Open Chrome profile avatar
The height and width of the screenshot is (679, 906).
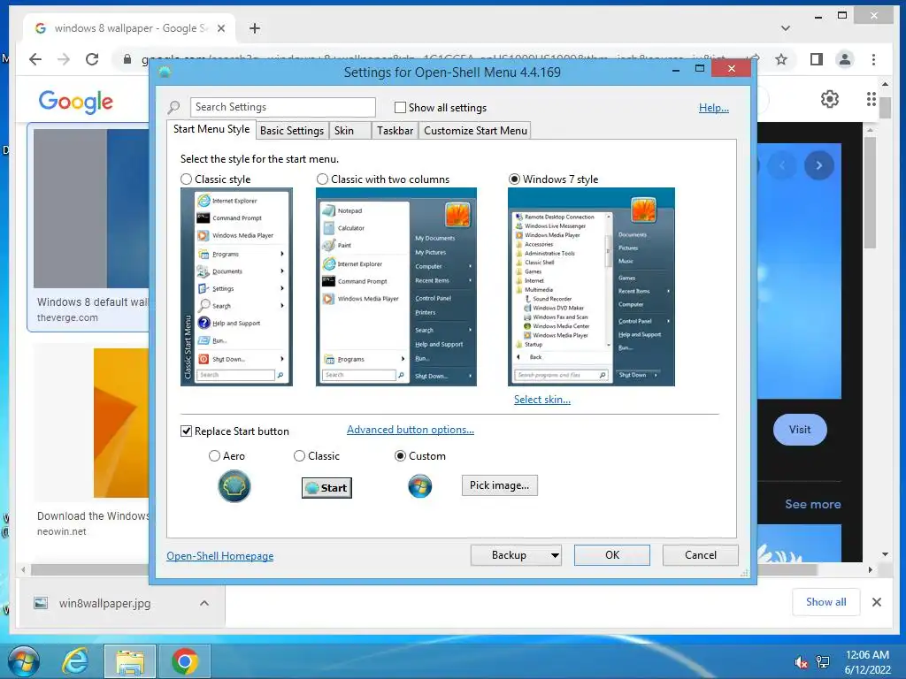(x=845, y=59)
